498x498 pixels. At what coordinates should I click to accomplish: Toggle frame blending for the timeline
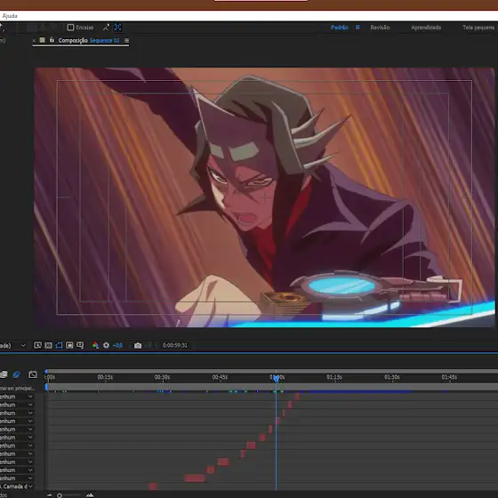pyautogui.click(x=4, y=374)
